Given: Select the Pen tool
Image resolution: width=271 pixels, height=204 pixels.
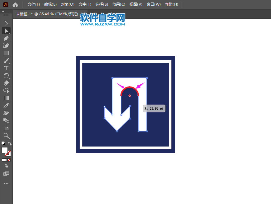Looking at the screenshot, I should point(6,38).
